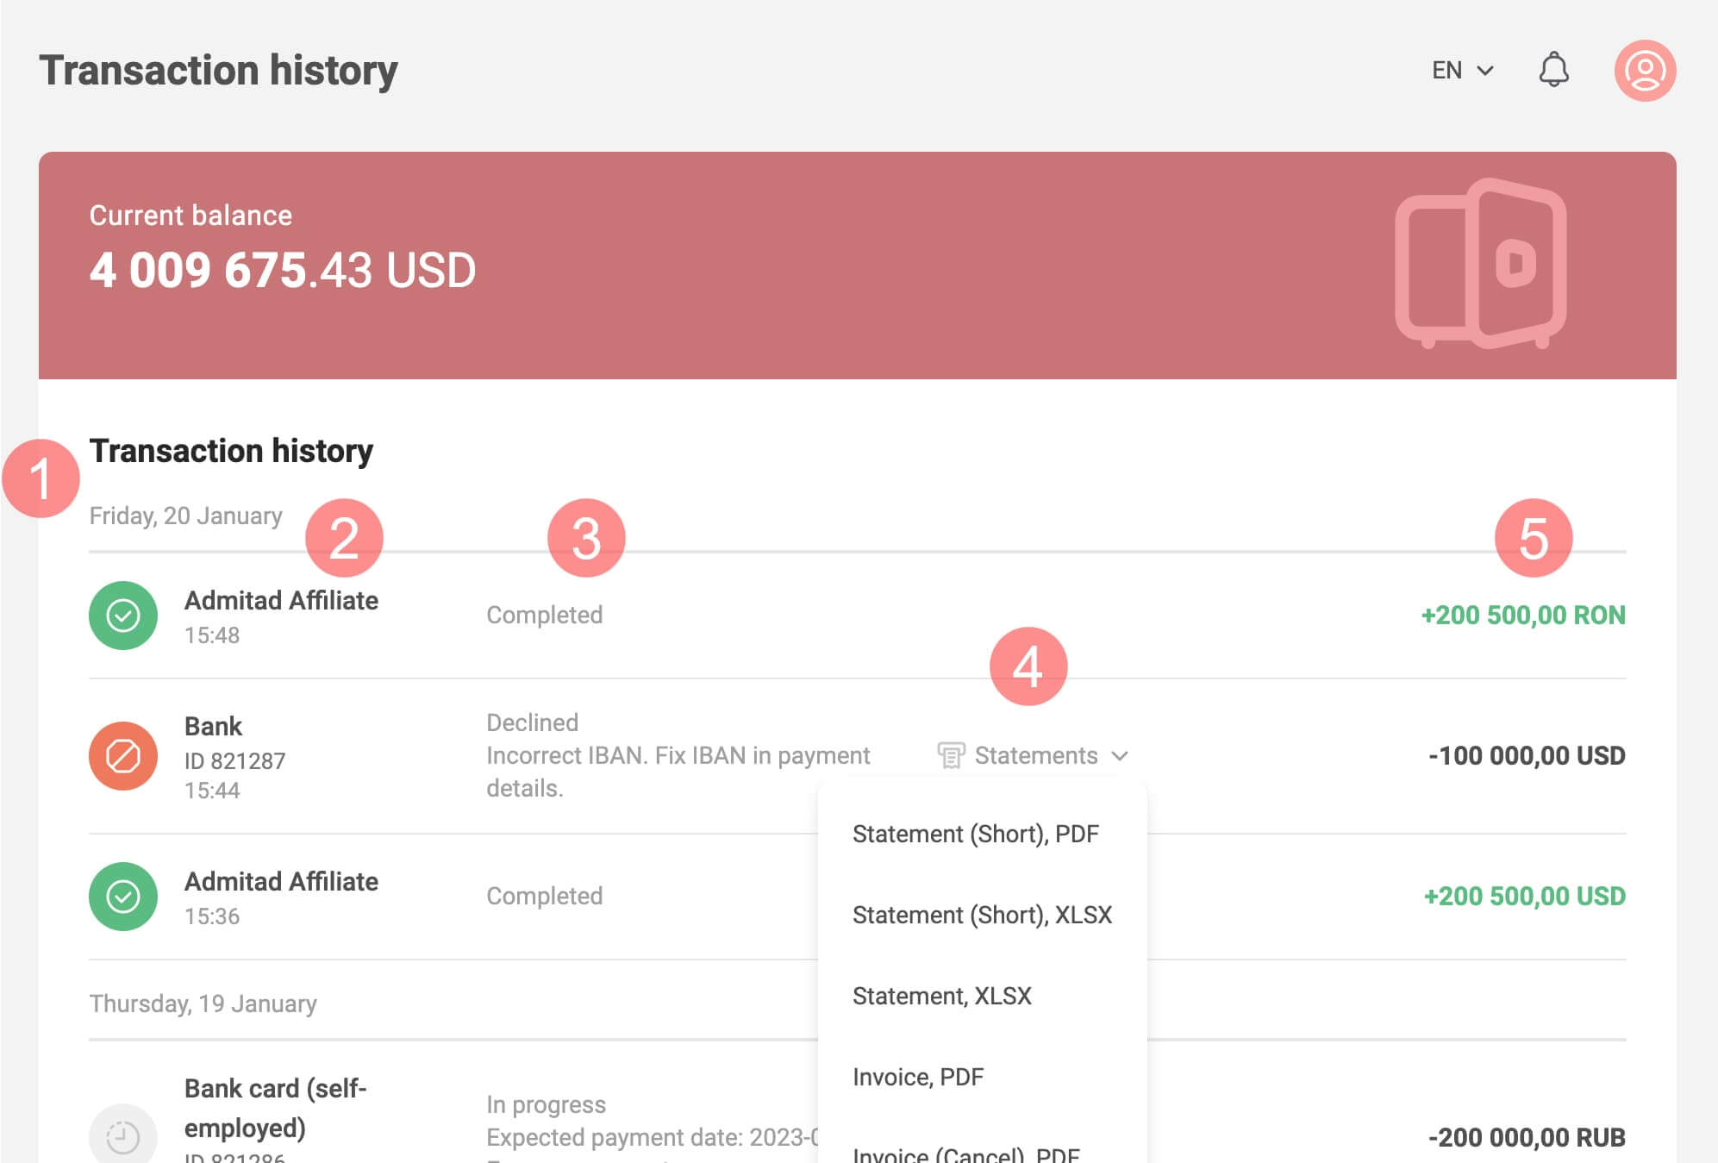The width and height of the screenshot is (1718, 1163).
Task: Click the Admitad Affiliate entry at 15:36
Action: (x=281, y=882)
